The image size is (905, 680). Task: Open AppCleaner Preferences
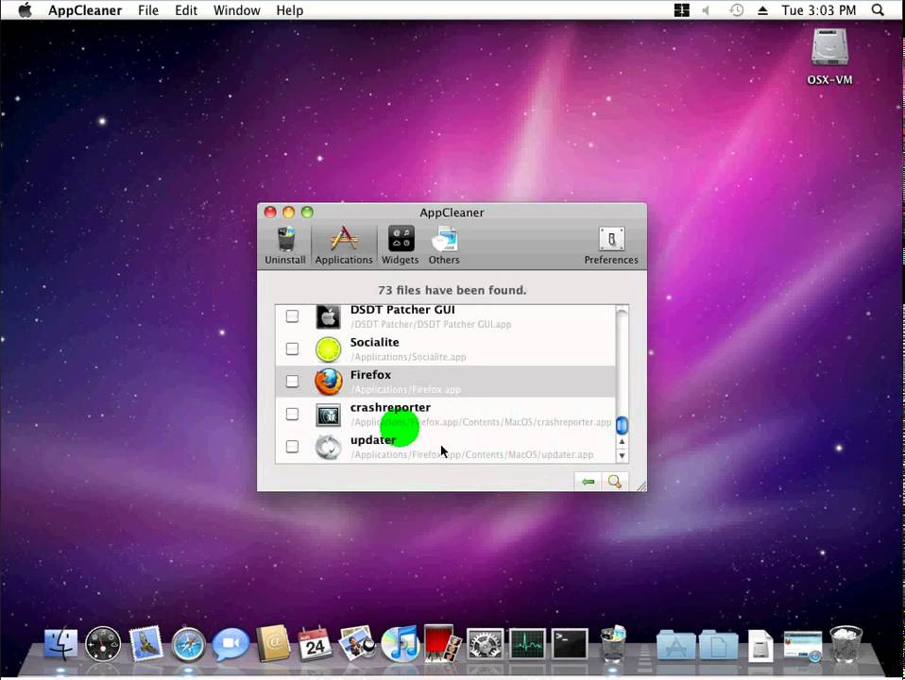(x=611, y=246)
